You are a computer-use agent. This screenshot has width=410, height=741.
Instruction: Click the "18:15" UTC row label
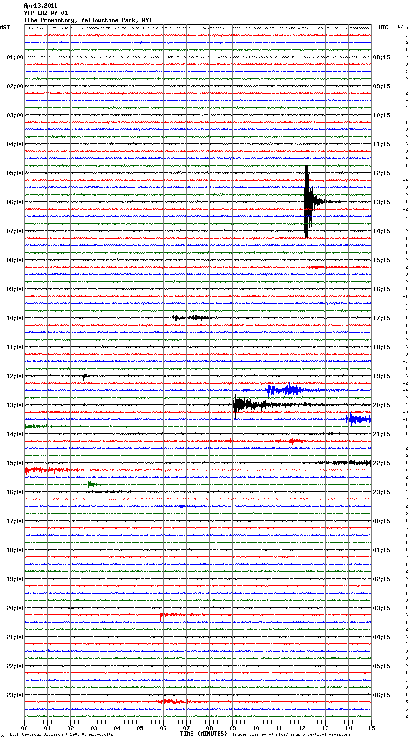pos(382,347)
